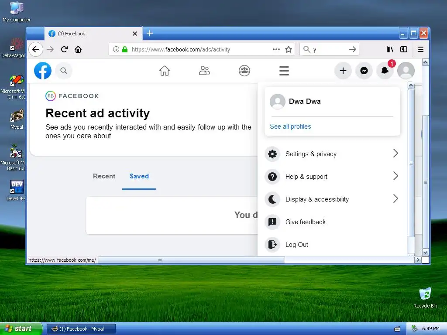This screenshot has width=447, height=335.
Task: Open the Dwa Dwa profile
Action: 332,101
